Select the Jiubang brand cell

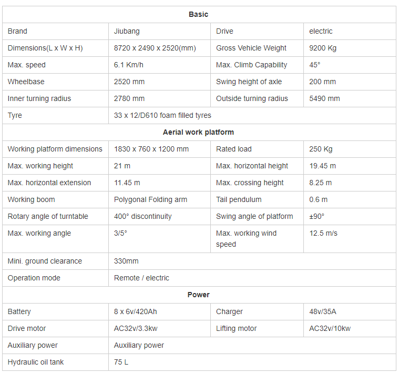pos(127,31)
